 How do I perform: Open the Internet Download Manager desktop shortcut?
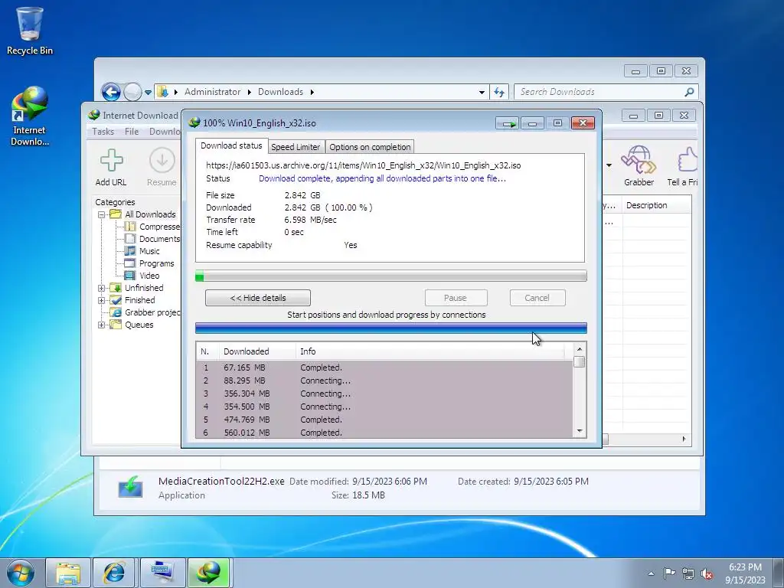pyautogui.click(x=30, y=116)
